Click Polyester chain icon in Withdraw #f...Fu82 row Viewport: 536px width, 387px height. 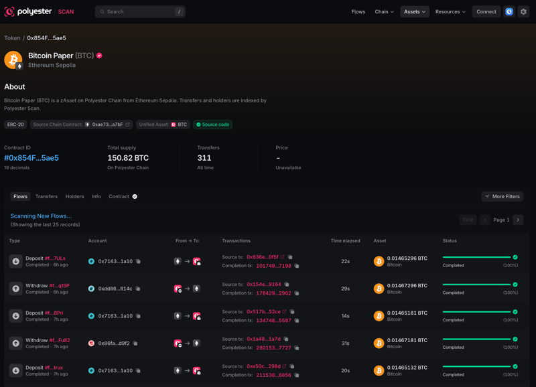[x=178, y=343]
